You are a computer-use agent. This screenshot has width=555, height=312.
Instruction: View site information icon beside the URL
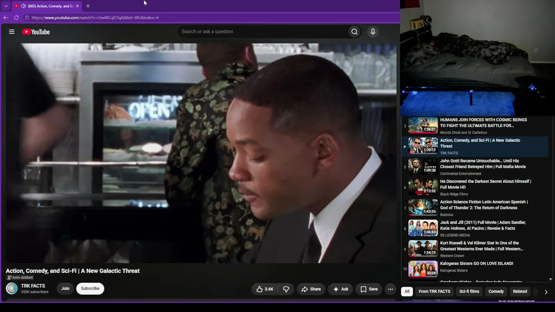pos(27,18)
